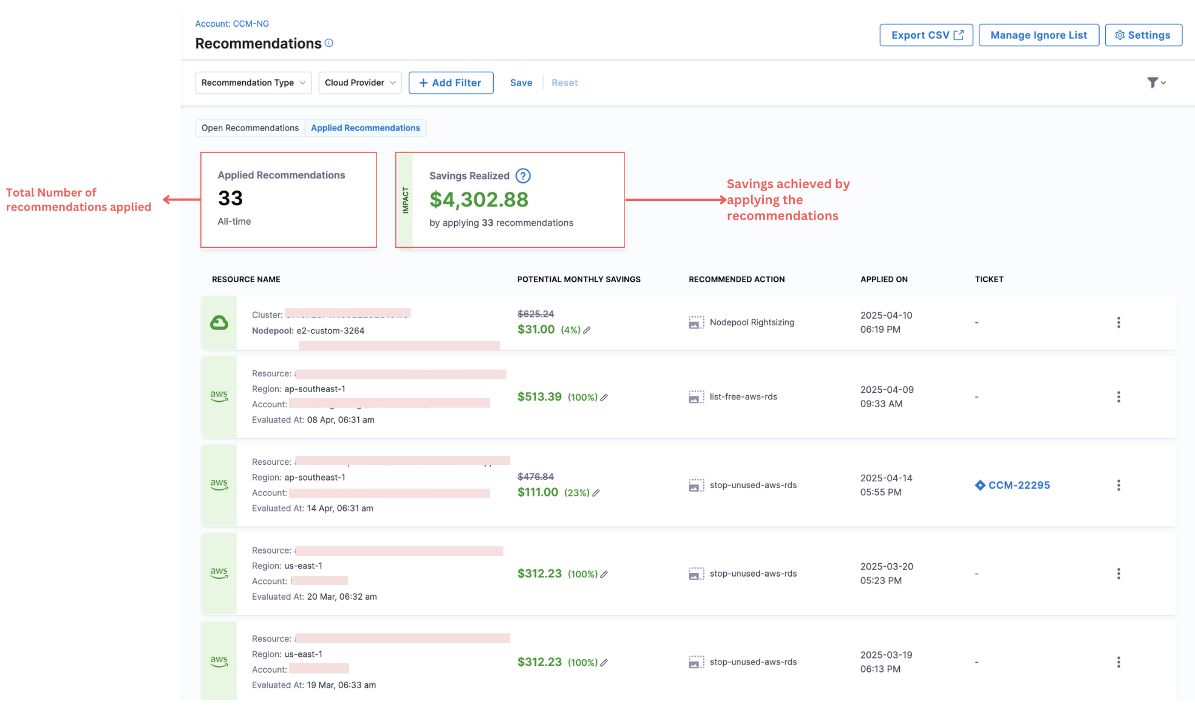Click pencil icon next to $111.00 savings
Viewport: 1195px width, 715px height.
pyautogui.click(x=596, y=493)
